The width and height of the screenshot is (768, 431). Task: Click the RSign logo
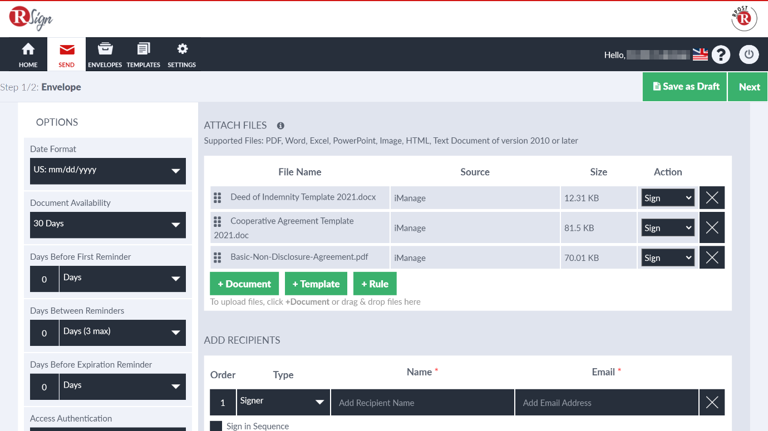pyautogui.click(x=31, y=18)
